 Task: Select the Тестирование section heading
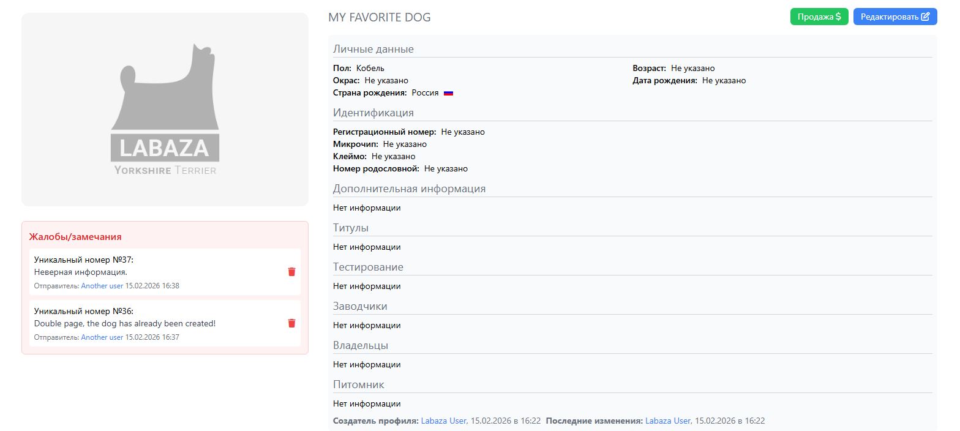pos(368,268)
